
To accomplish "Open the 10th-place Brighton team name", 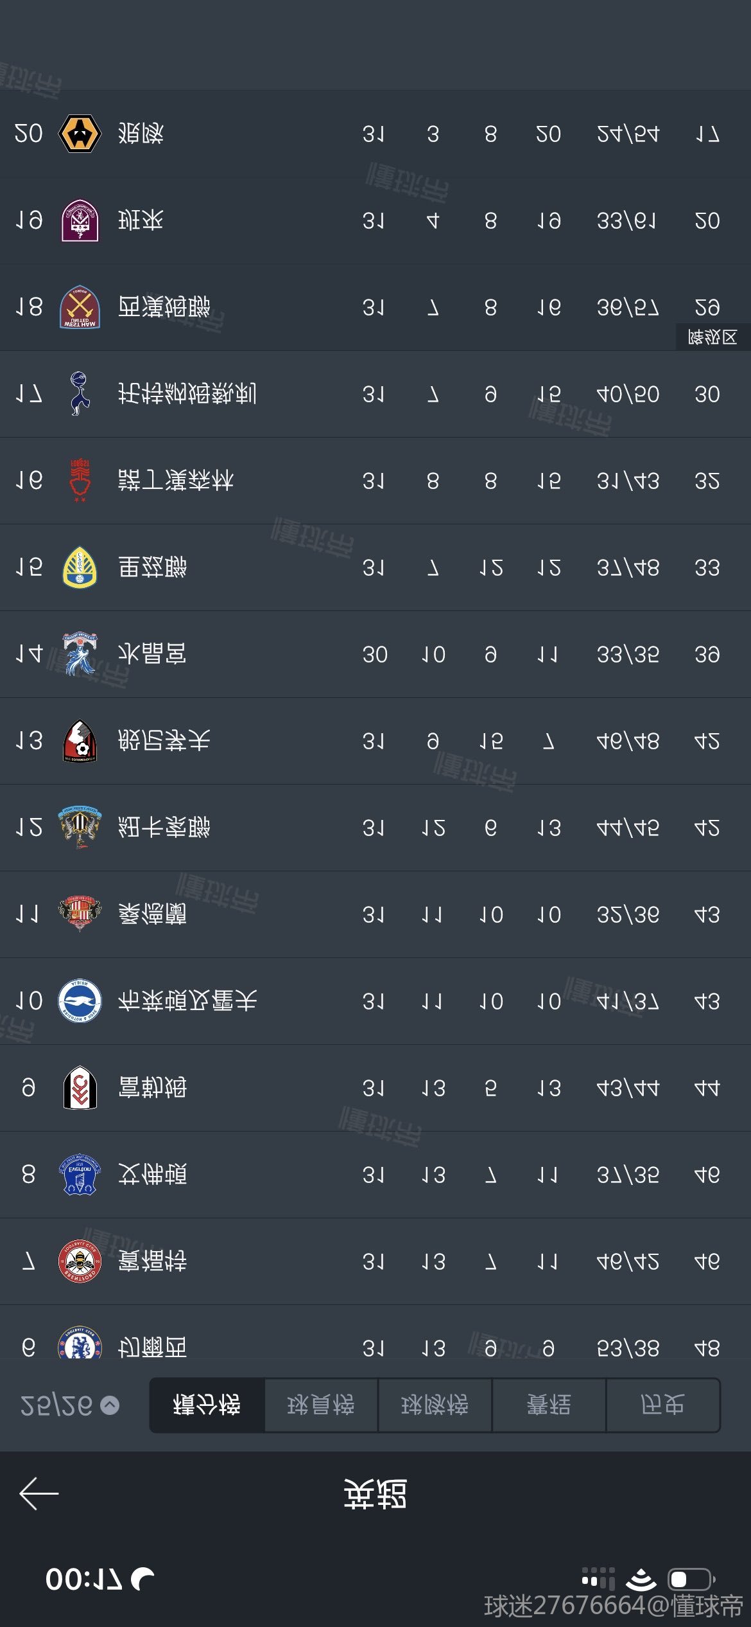I will 187,1001.
